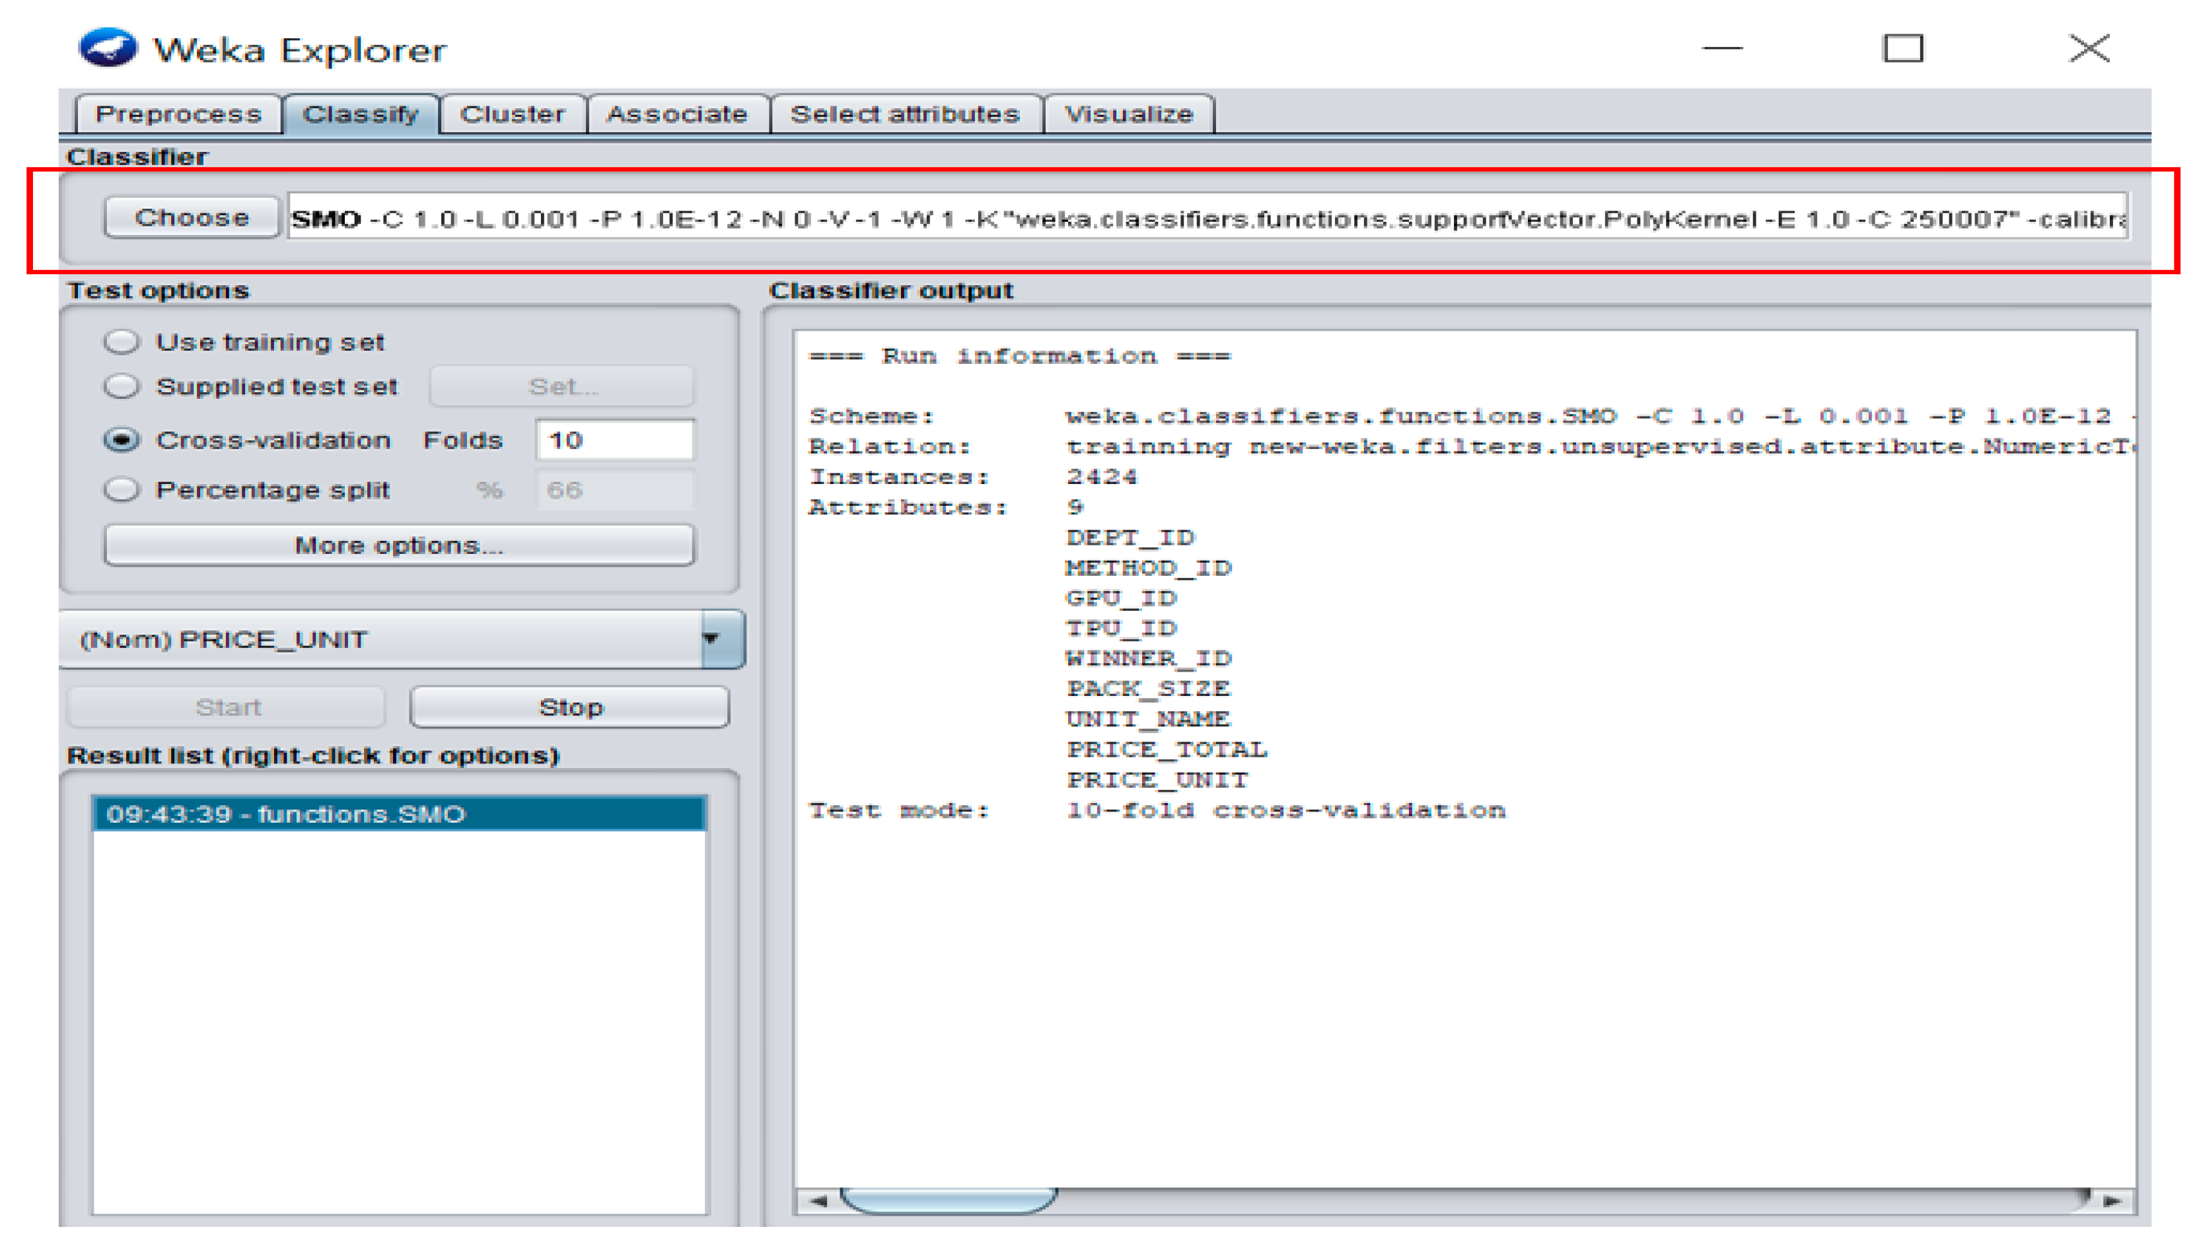Click the horizontal scrollbar thumb in output
Image resolution: width=2199 pixels, height=1254 pixels.
947,1200
